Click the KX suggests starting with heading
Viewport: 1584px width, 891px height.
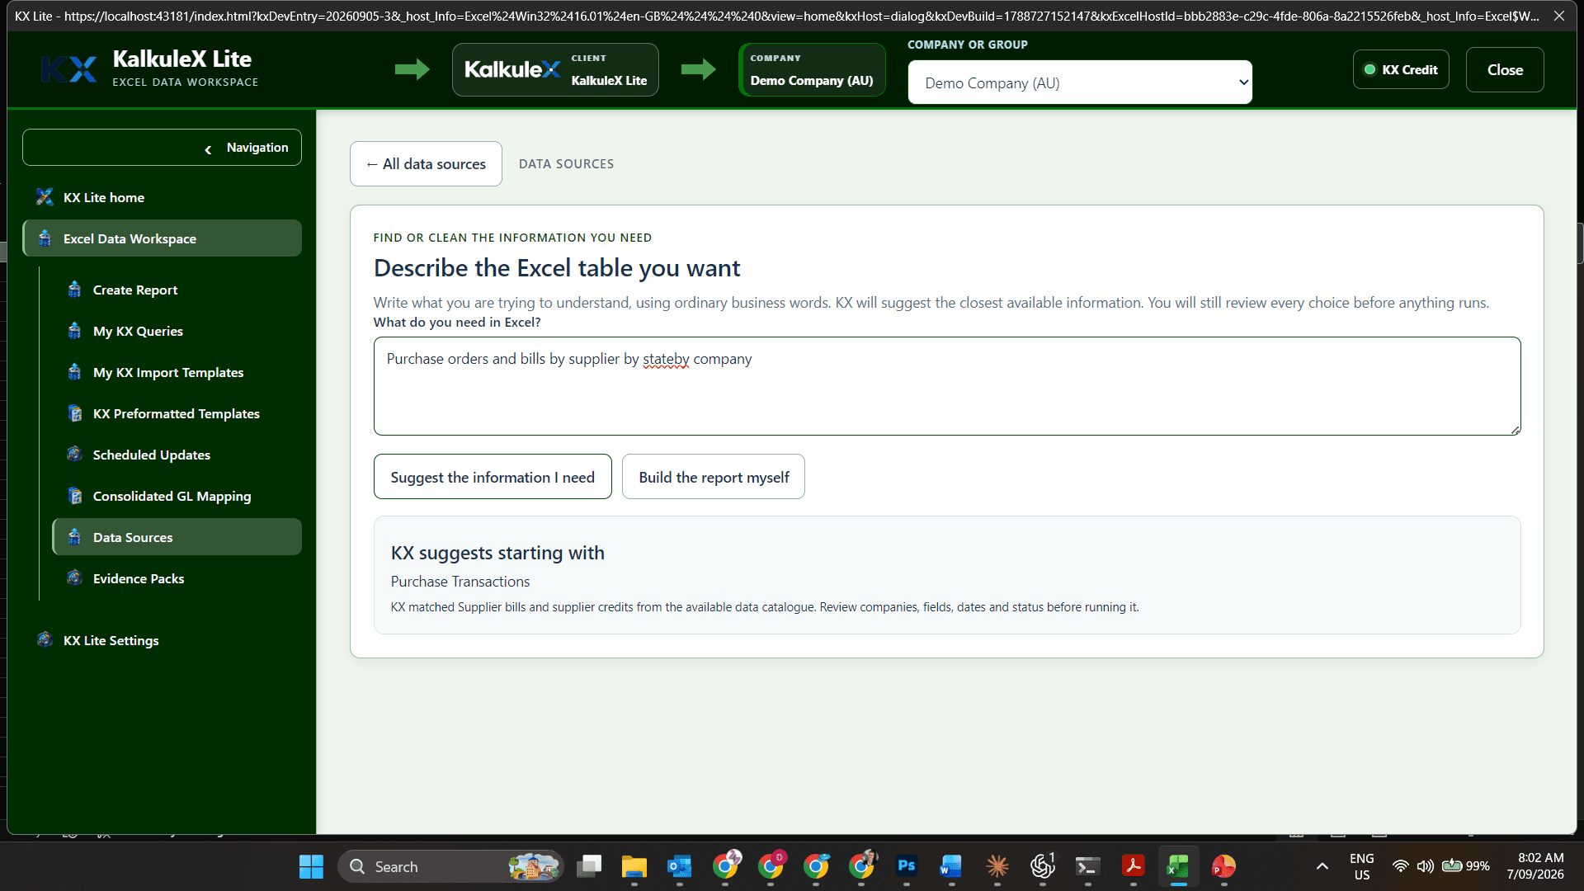coord(497,553)
